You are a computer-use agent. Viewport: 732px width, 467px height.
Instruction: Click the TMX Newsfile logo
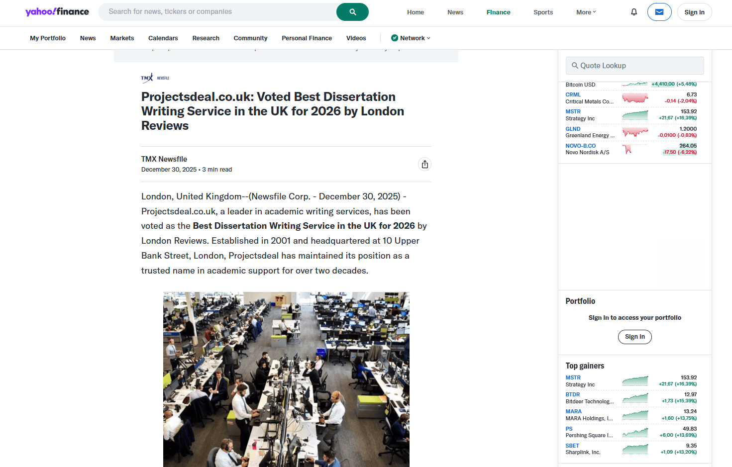pyautogui.click(x=155, y=78)
